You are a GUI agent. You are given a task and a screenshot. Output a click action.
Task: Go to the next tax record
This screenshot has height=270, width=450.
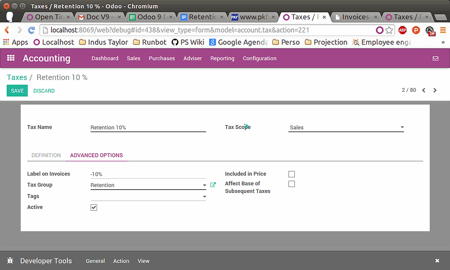(x=435, y=90)
